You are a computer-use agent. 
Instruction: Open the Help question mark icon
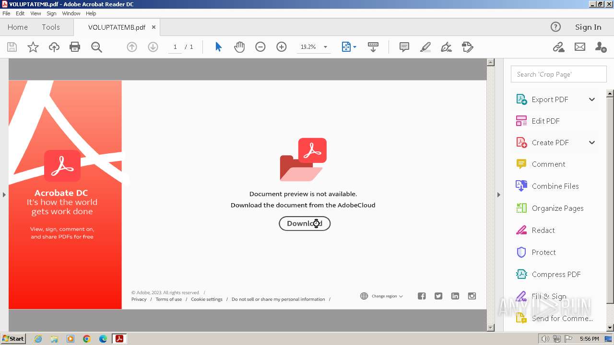(x=555, y=27)
